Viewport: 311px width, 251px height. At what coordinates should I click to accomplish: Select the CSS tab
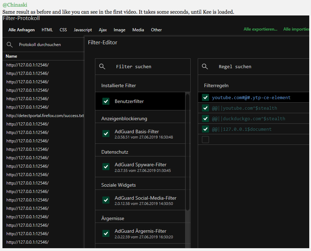click(63, 30)
